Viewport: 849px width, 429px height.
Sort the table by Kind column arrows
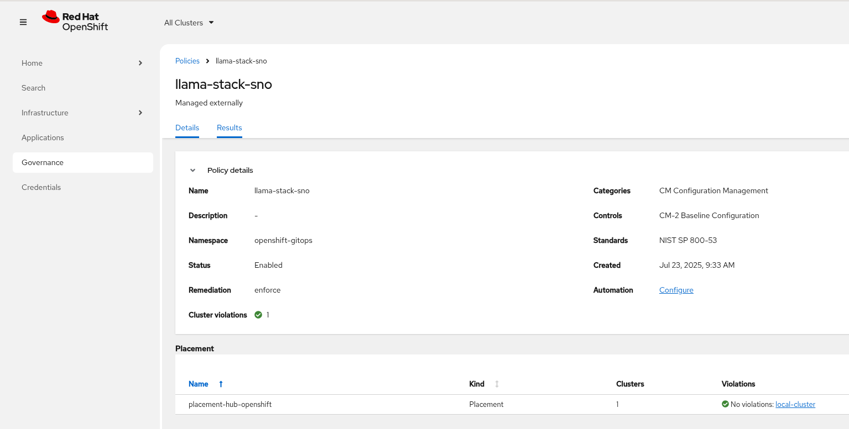pos(497,384)
